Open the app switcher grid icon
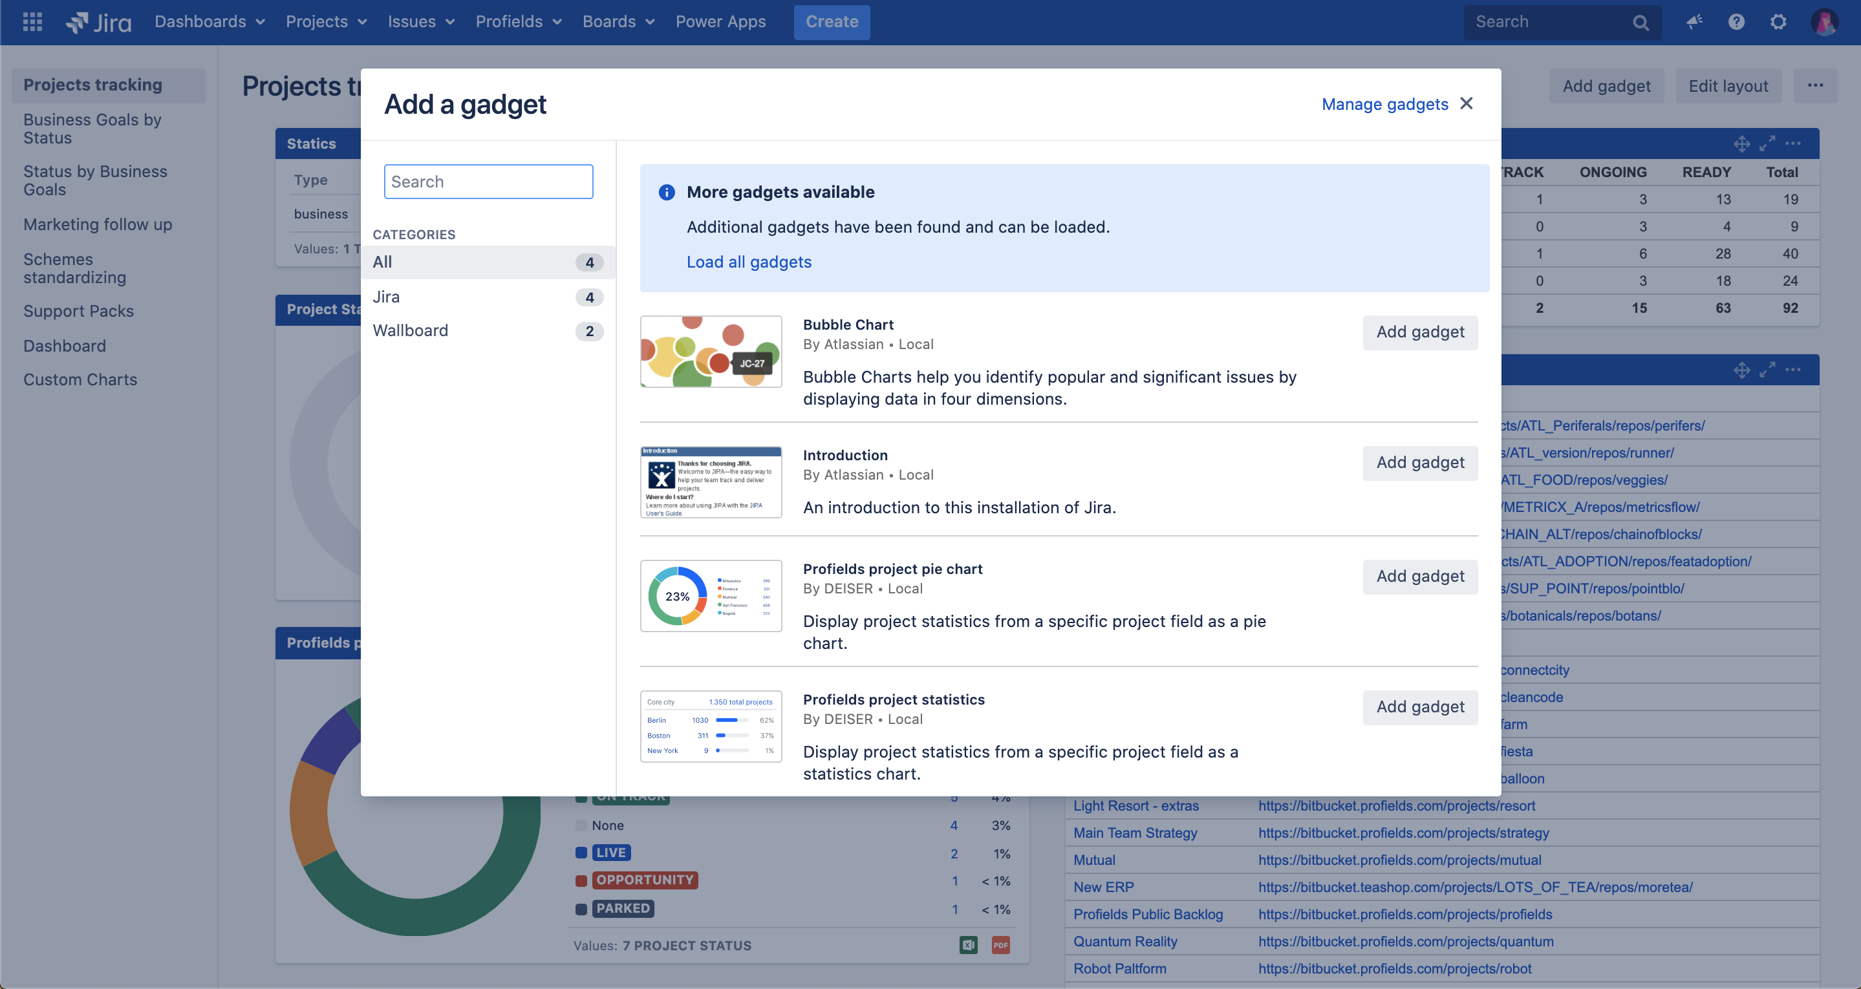The height and width of the screenshot is (989, 1861). [x=32, y=22]
